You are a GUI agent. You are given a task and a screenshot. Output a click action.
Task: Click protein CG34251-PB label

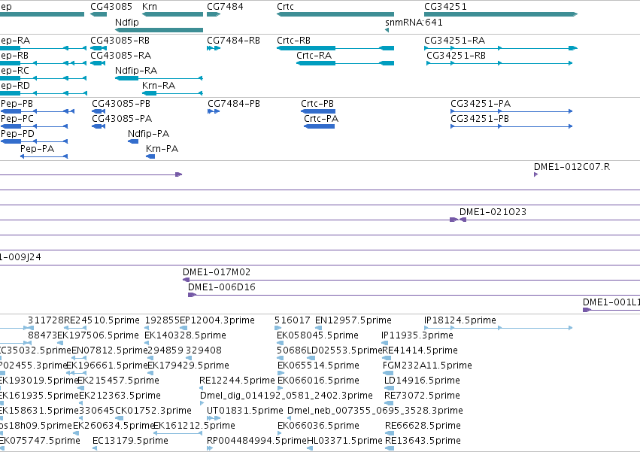click(x=480, y=118)
